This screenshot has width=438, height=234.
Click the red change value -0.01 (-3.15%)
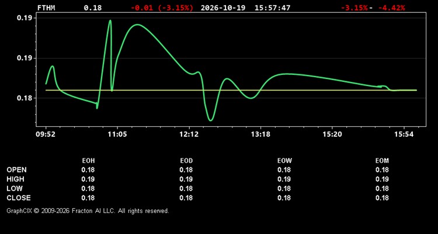pos(162,8)
